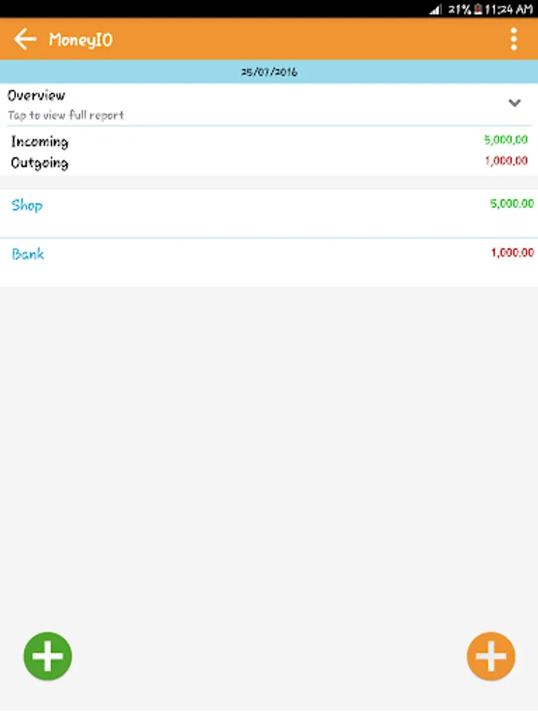
Task: Tap the MoneyIO title
Action: tap(81, 39)
